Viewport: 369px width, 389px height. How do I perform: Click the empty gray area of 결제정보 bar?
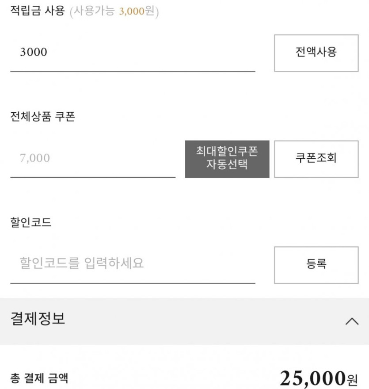[x=199, y=321]
